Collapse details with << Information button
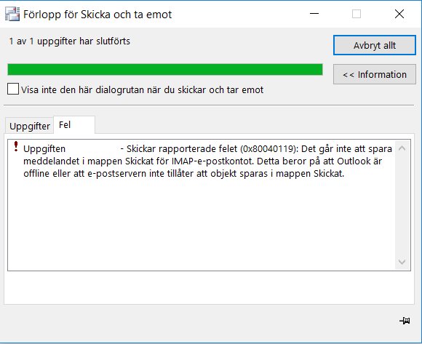 pos(375,74)
